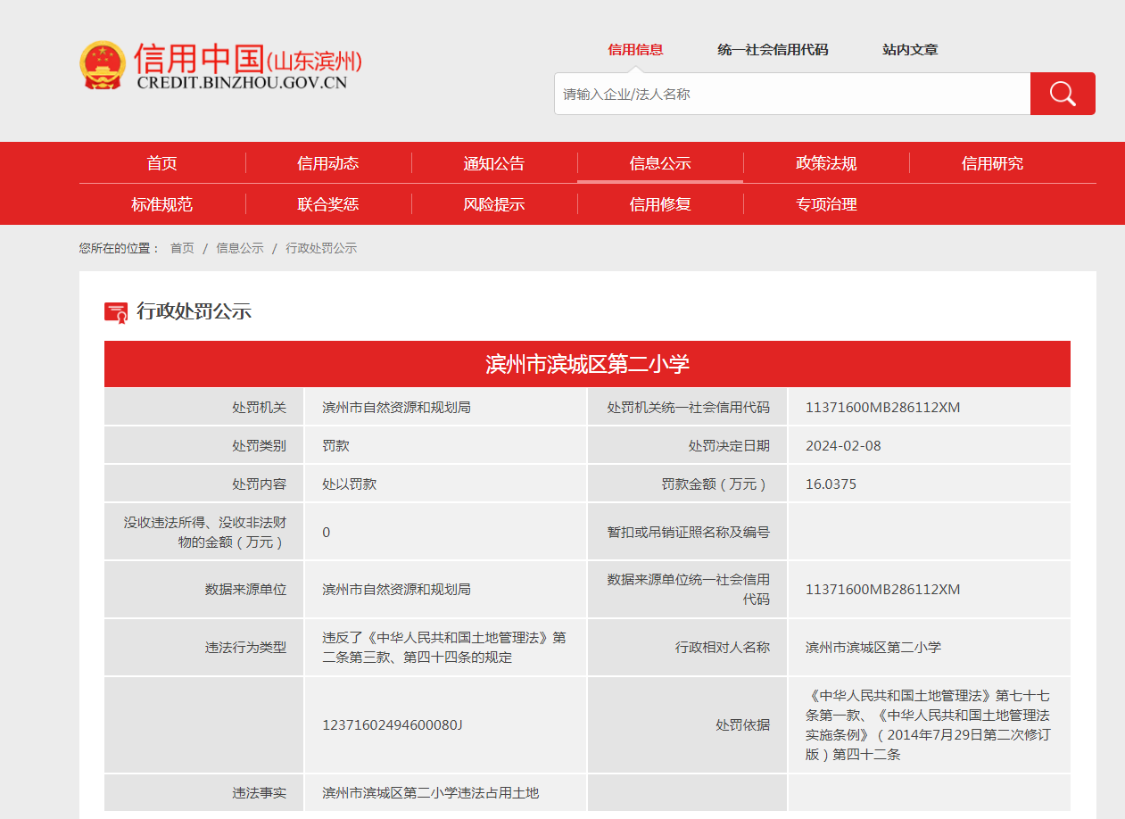
Task: Open 标准规范 in the navigation
Action: point(161,204)
